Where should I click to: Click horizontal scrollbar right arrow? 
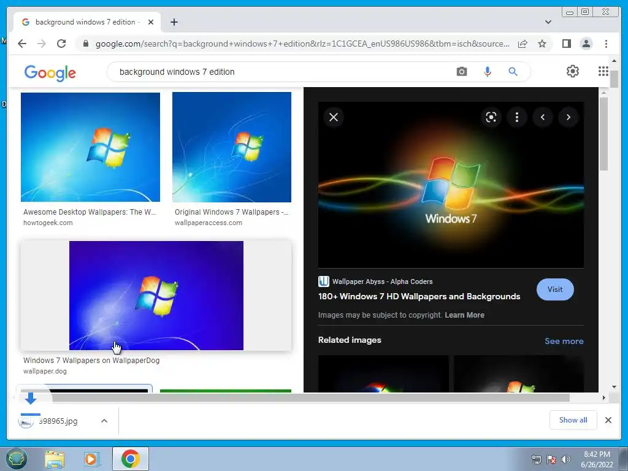pos(603,397)
